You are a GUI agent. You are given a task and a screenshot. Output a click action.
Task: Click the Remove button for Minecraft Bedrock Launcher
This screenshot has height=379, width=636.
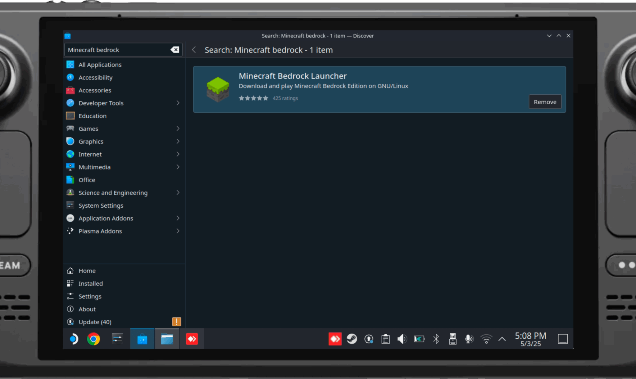tap(545, 102)
